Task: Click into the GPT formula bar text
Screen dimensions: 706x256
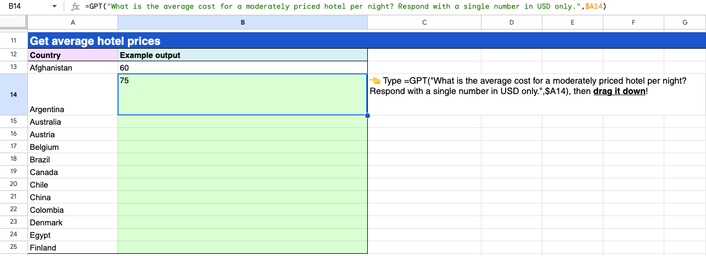Action: coord(329,7)
